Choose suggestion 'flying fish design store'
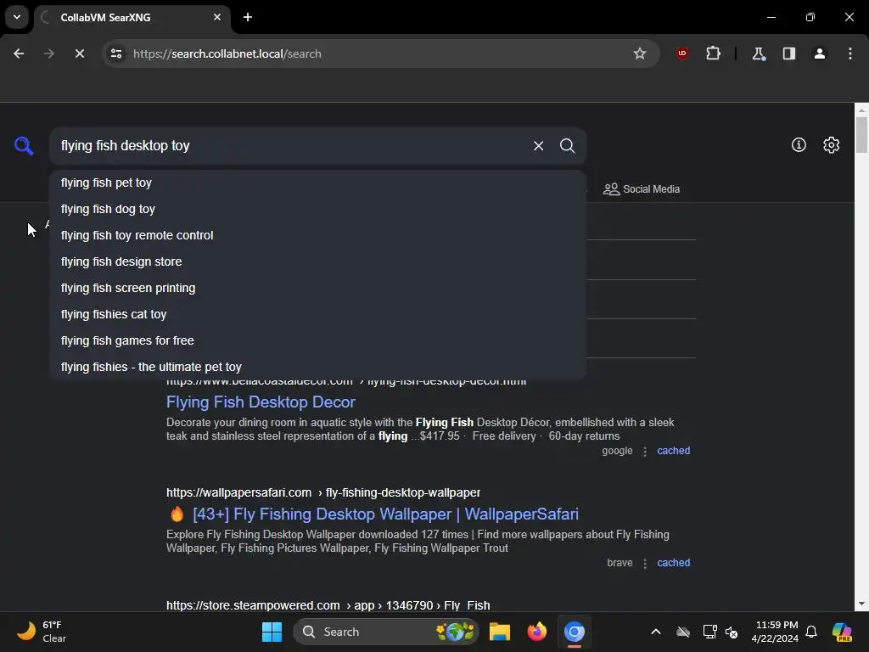This screenshot has height=652, width=869. click(318, 261)
